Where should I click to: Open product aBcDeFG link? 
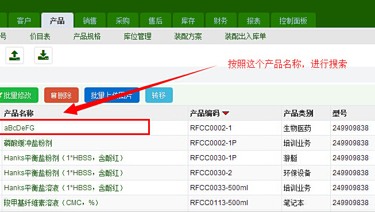(20, 128)
